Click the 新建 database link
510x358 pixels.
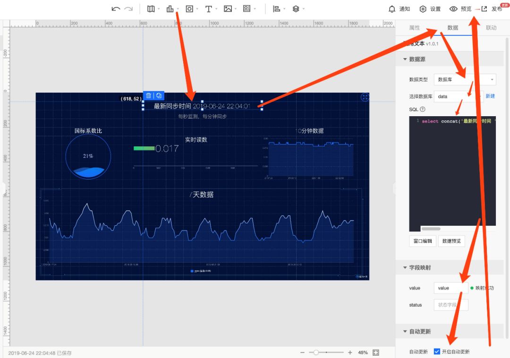tap(490, 96)
